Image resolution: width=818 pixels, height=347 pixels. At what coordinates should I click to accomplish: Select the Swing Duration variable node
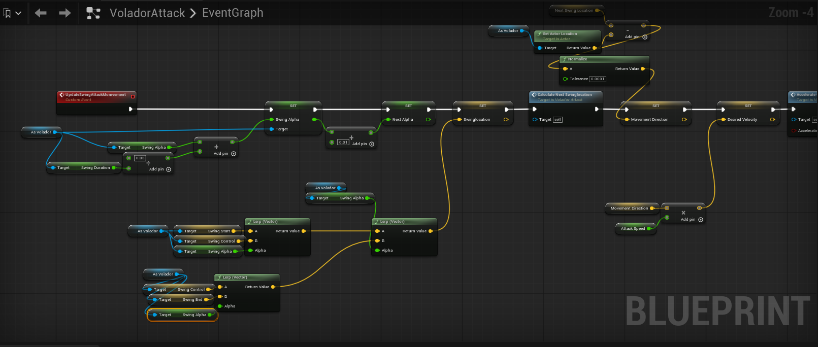click(x=84, y=168)
